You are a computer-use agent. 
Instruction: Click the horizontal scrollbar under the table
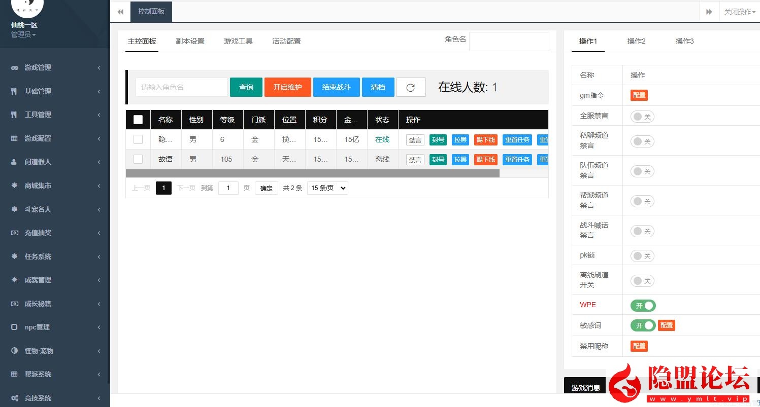(312, 173)
